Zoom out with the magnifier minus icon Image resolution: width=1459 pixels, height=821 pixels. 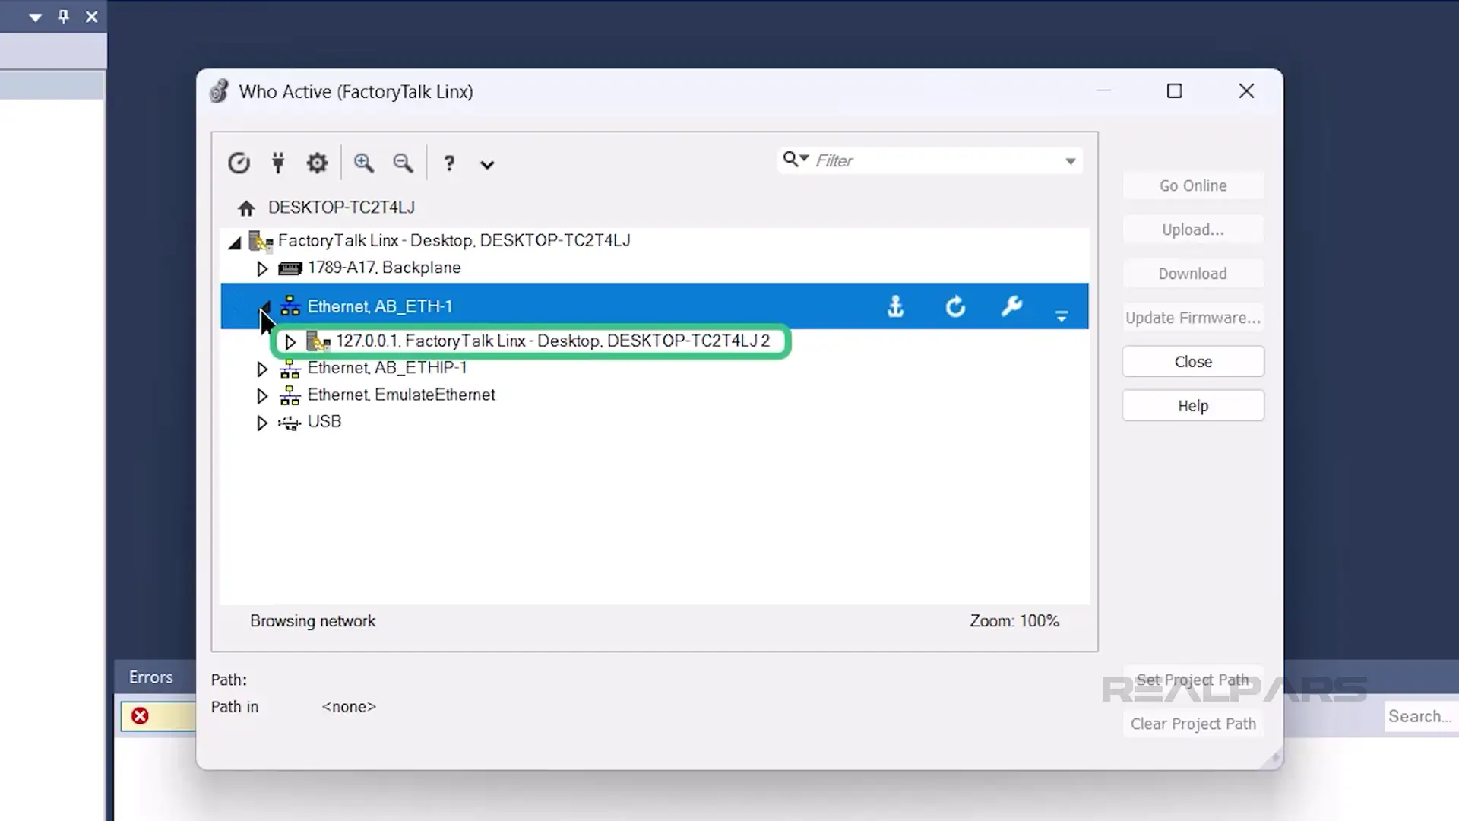403,163
